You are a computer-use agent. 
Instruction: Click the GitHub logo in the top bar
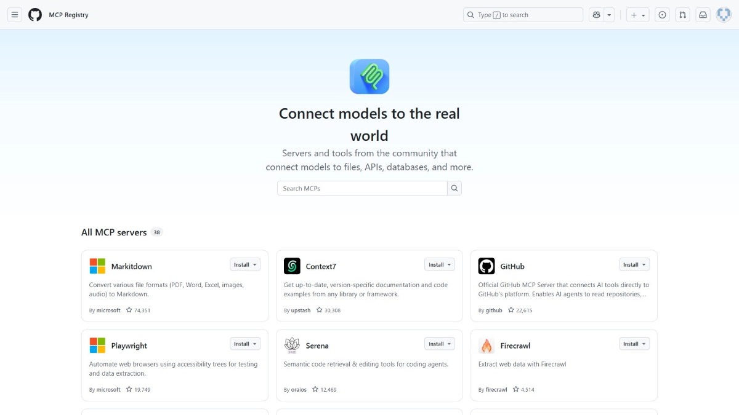tap(35, 14)
